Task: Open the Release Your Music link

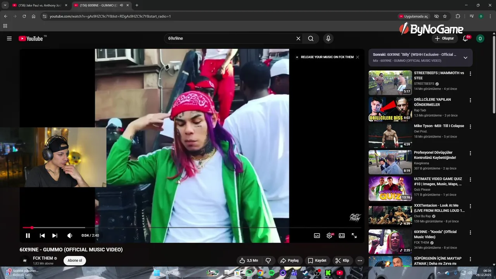Action: pyautogui.click(x=327, y=57)
